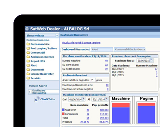The height and width of the screenshot is (127, 160).
Task: Open Nostro MIF machine count 43
Action: pos(88,110)
